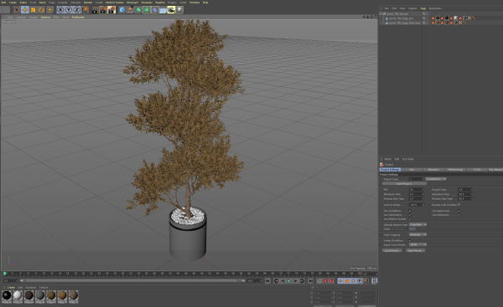Open the Window menu
Image resolution: width=503 pixels, height=307 pixels.
tap(194, 3)
